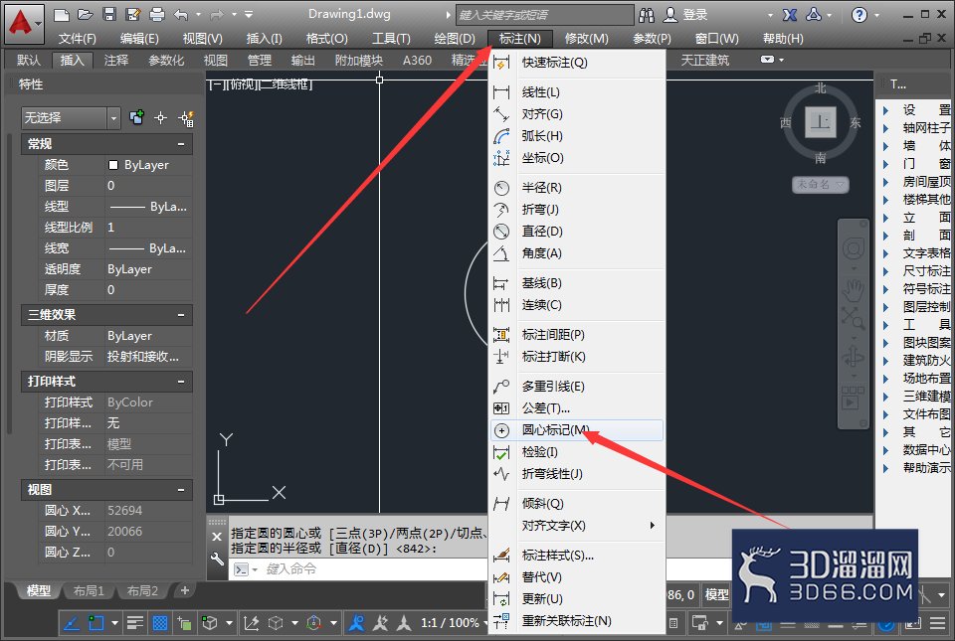This screenshot has height=641, width=955.
Task: Click the 模型 button in status bar
Action: 716,594
